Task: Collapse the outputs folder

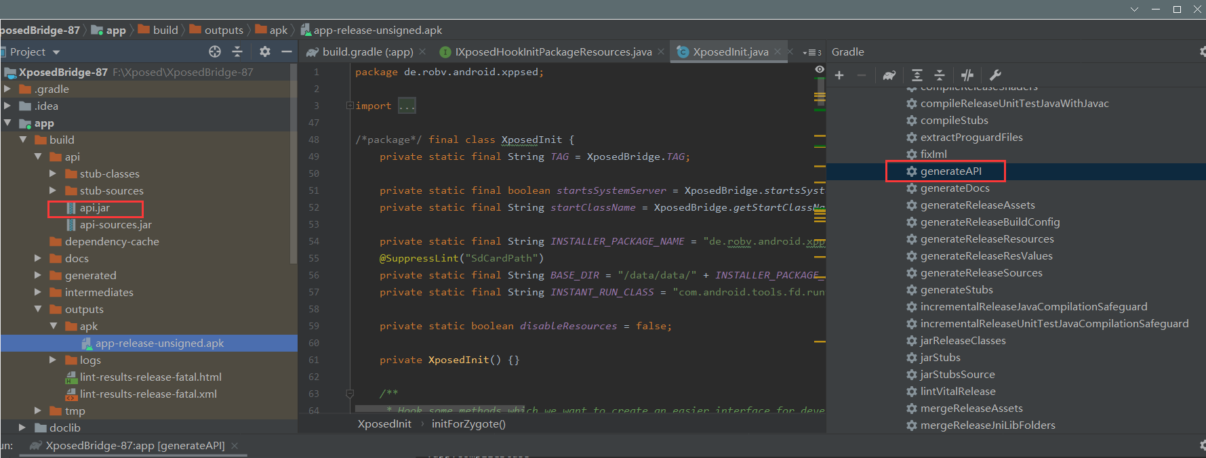Action: coord(38,309)
